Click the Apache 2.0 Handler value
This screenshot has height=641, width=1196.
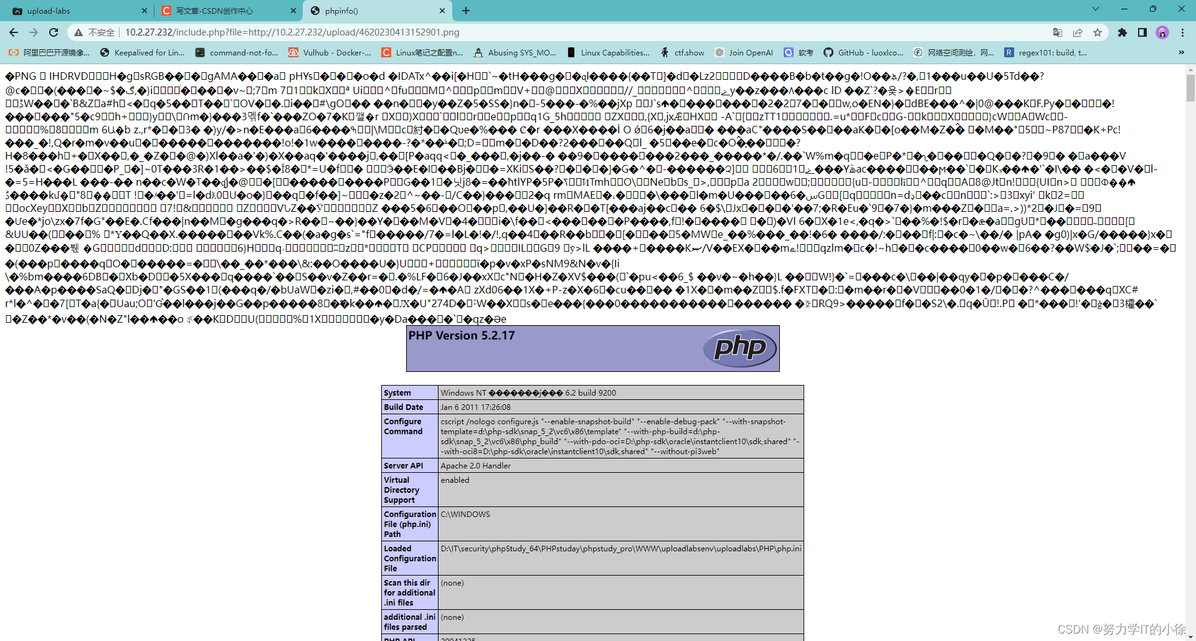(475, 466)
